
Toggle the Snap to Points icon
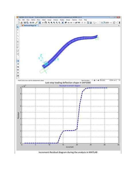coord(18,61)
